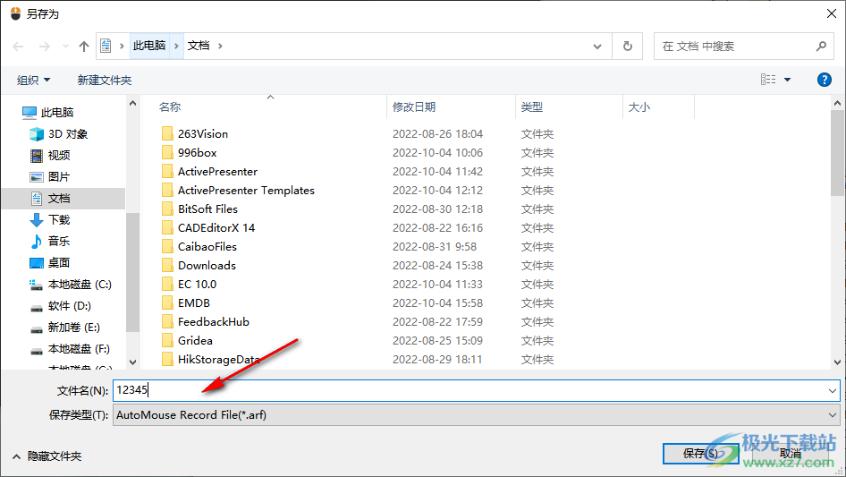The width and height of the screenshot is (846, 477).
Task: Change the view layout icon
Action: click(x=768, y=80)
